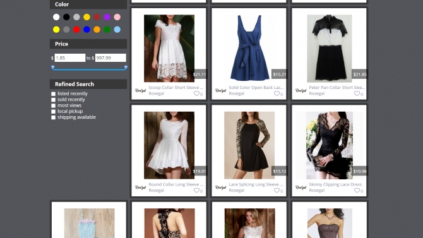The height and width of the screenshot is (238, 423).
Task: Click Rosegal logo beside Lace Splicing Long Sleeve
Action: tap(220, 187)
